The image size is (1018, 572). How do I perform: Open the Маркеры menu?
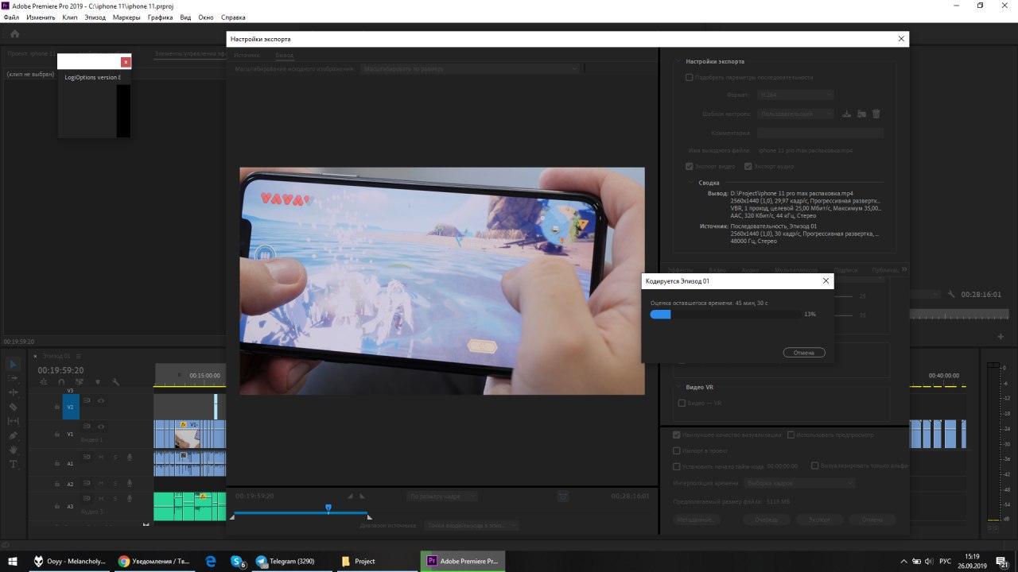pos(126,17)
